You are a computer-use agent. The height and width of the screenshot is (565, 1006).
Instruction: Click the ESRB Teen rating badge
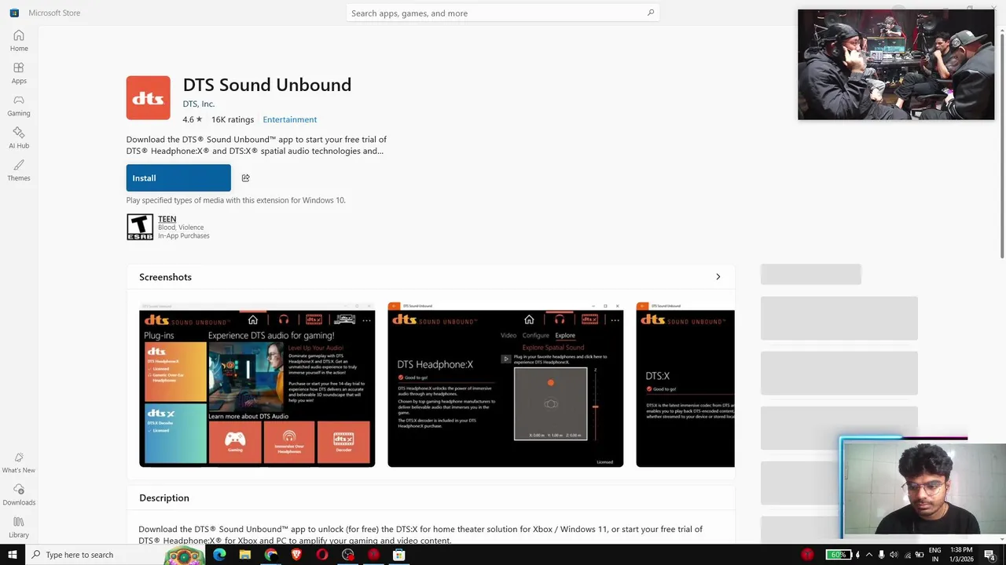140,227
